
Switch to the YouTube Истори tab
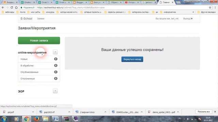132,2
